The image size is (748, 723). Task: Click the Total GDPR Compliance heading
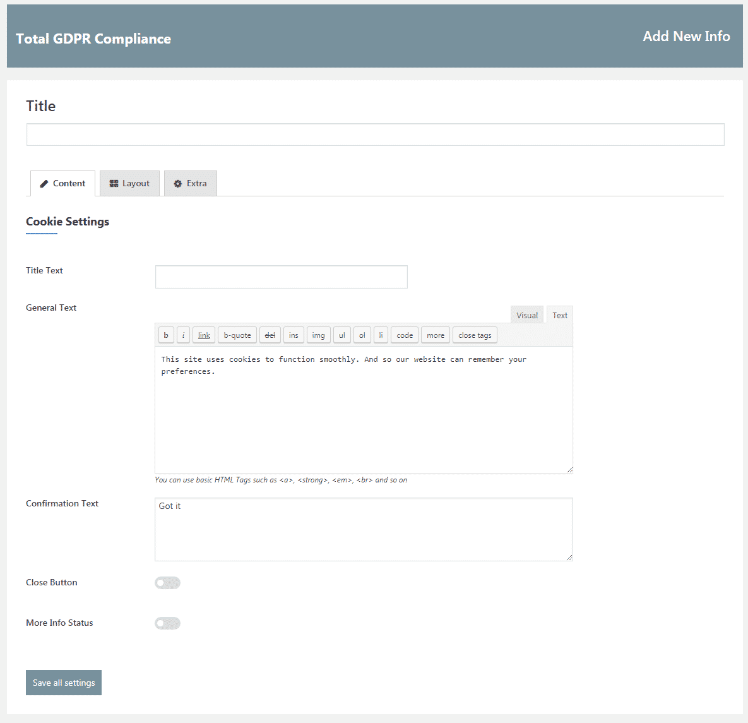[93, 39]
